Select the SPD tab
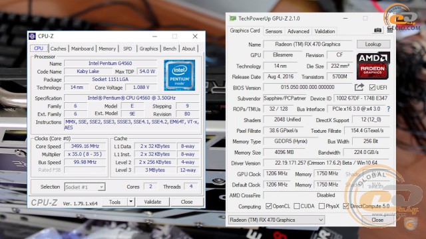The width and height of the screenshot is (426, 239). pos(127,48)
